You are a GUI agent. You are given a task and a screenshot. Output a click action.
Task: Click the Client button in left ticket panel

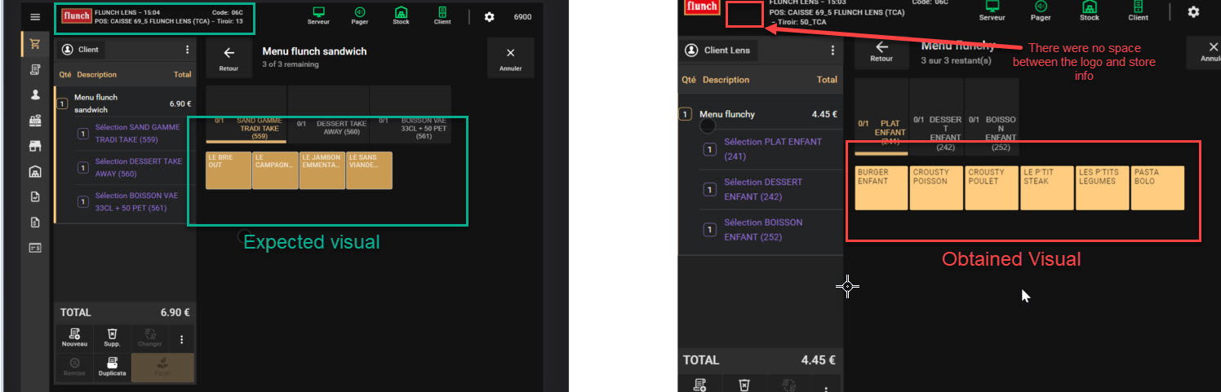click(x=80, y=50)
